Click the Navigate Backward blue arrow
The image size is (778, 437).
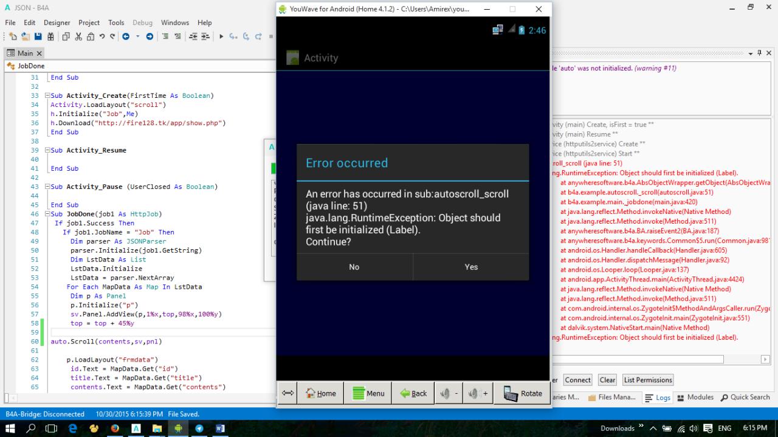pos(126,36)
